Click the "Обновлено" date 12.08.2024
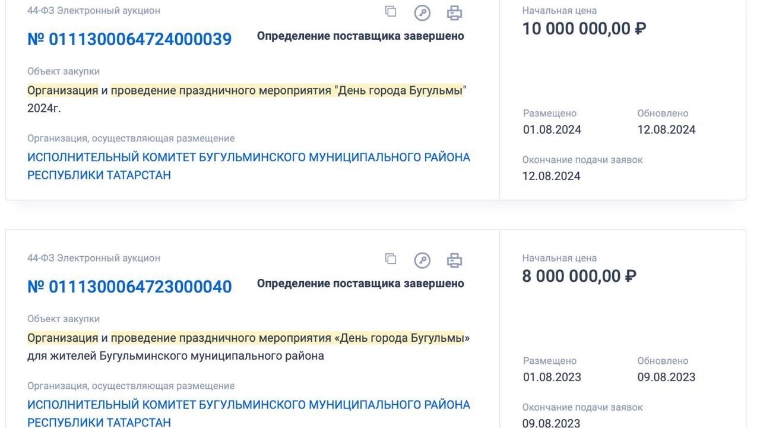Image resolution: width=760 pixels, height=428 pixels. [666, 130]
